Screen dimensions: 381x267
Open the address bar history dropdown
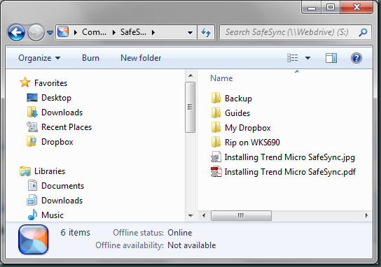click(190, 32)
